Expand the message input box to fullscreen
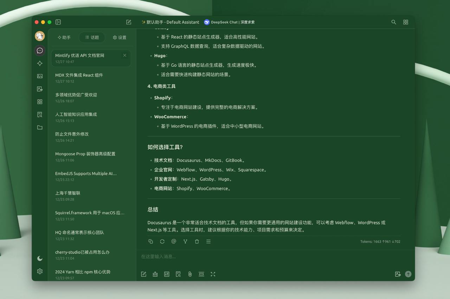 tap(213, 274)
